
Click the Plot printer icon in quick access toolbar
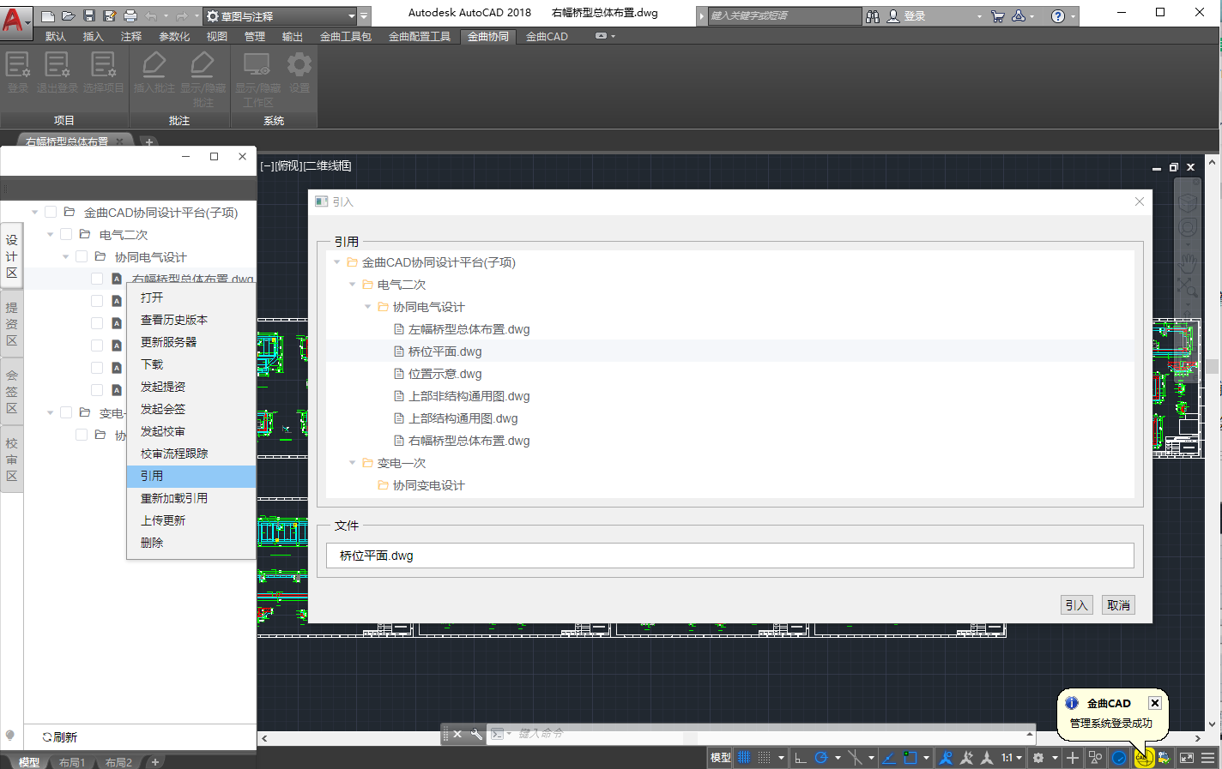point(130,15)
